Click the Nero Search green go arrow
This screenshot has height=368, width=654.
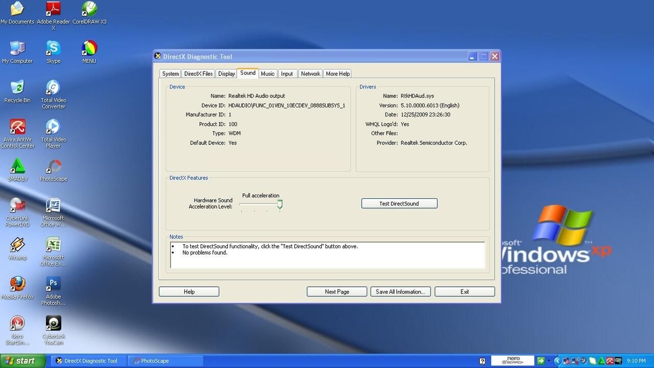[541, 361]
